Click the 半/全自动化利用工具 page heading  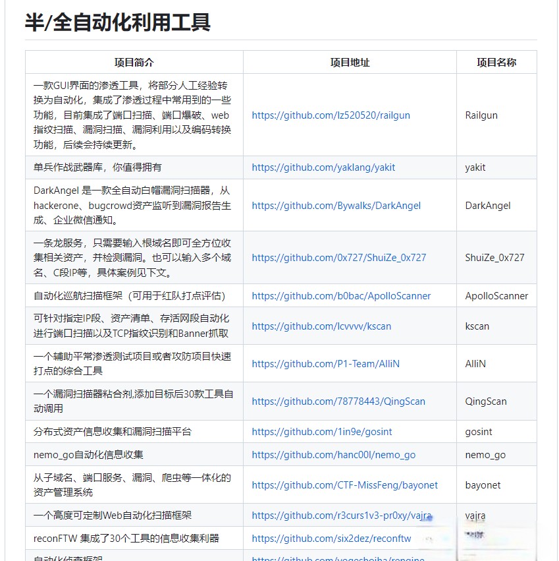(118, 22)
